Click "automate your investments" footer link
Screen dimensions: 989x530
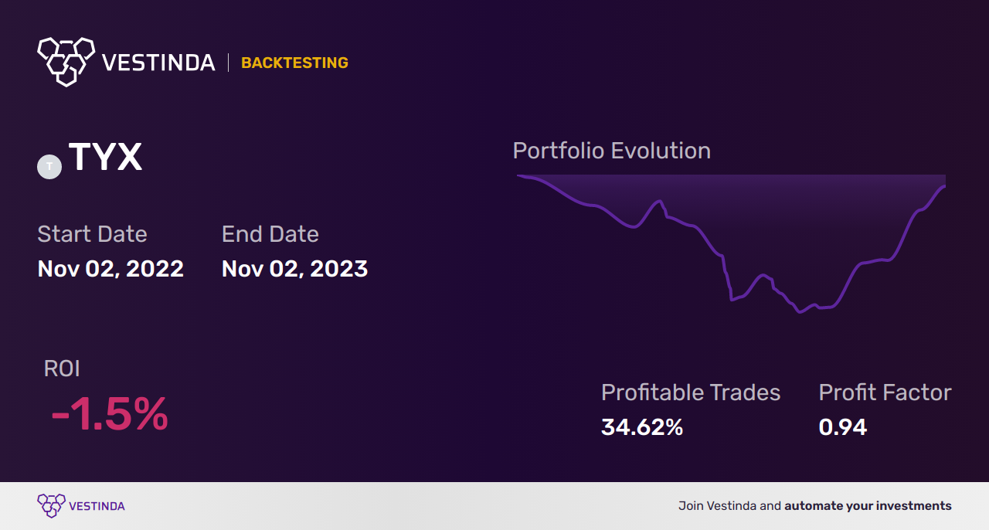pyautogui.click(x=868, y=506)
